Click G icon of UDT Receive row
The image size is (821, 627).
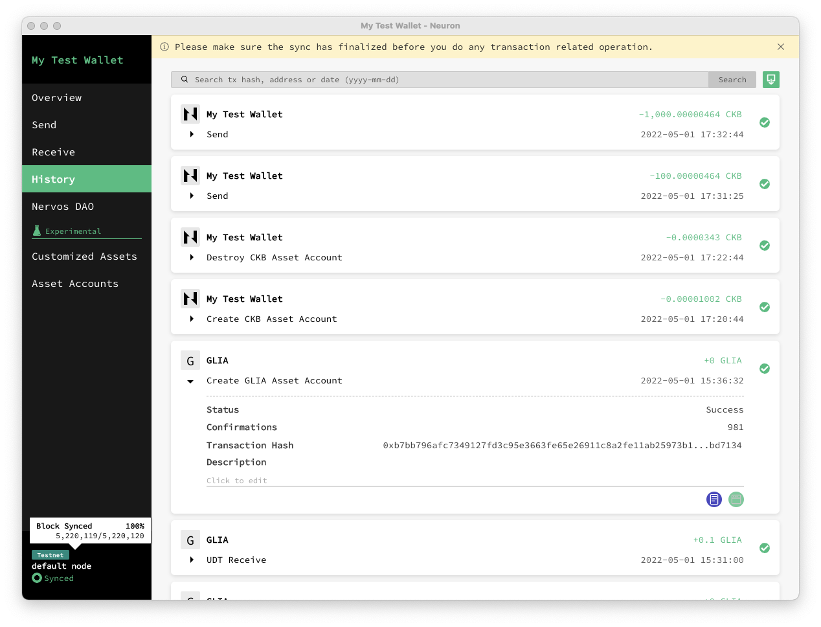coord(190,540)
